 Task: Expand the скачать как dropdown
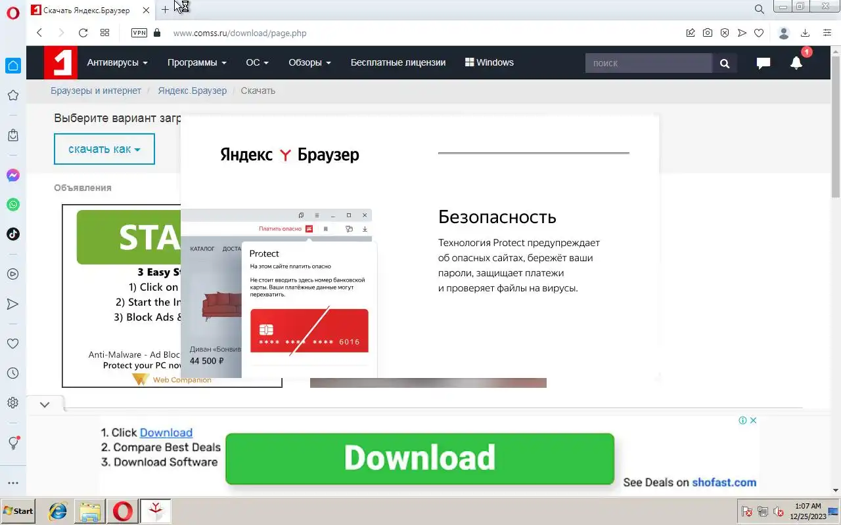[104, 149]
